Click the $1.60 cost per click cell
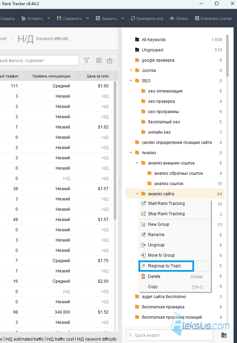Image resolution: width=237 pixels, height=343 pixels. 93,86
